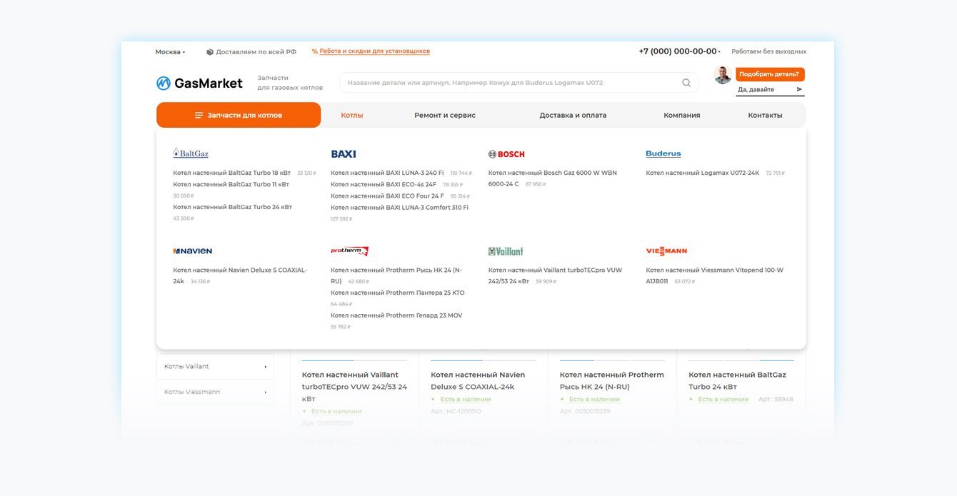Click Работаем без выходных text
The height and width of the screenshot is (496, 957).
point(768,51)
